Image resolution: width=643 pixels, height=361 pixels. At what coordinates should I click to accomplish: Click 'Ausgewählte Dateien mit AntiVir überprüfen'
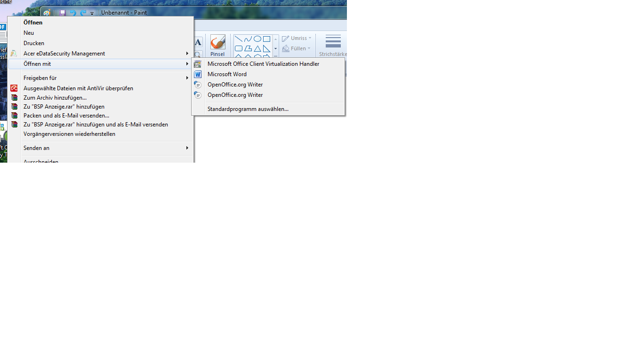tap(78, 88)
